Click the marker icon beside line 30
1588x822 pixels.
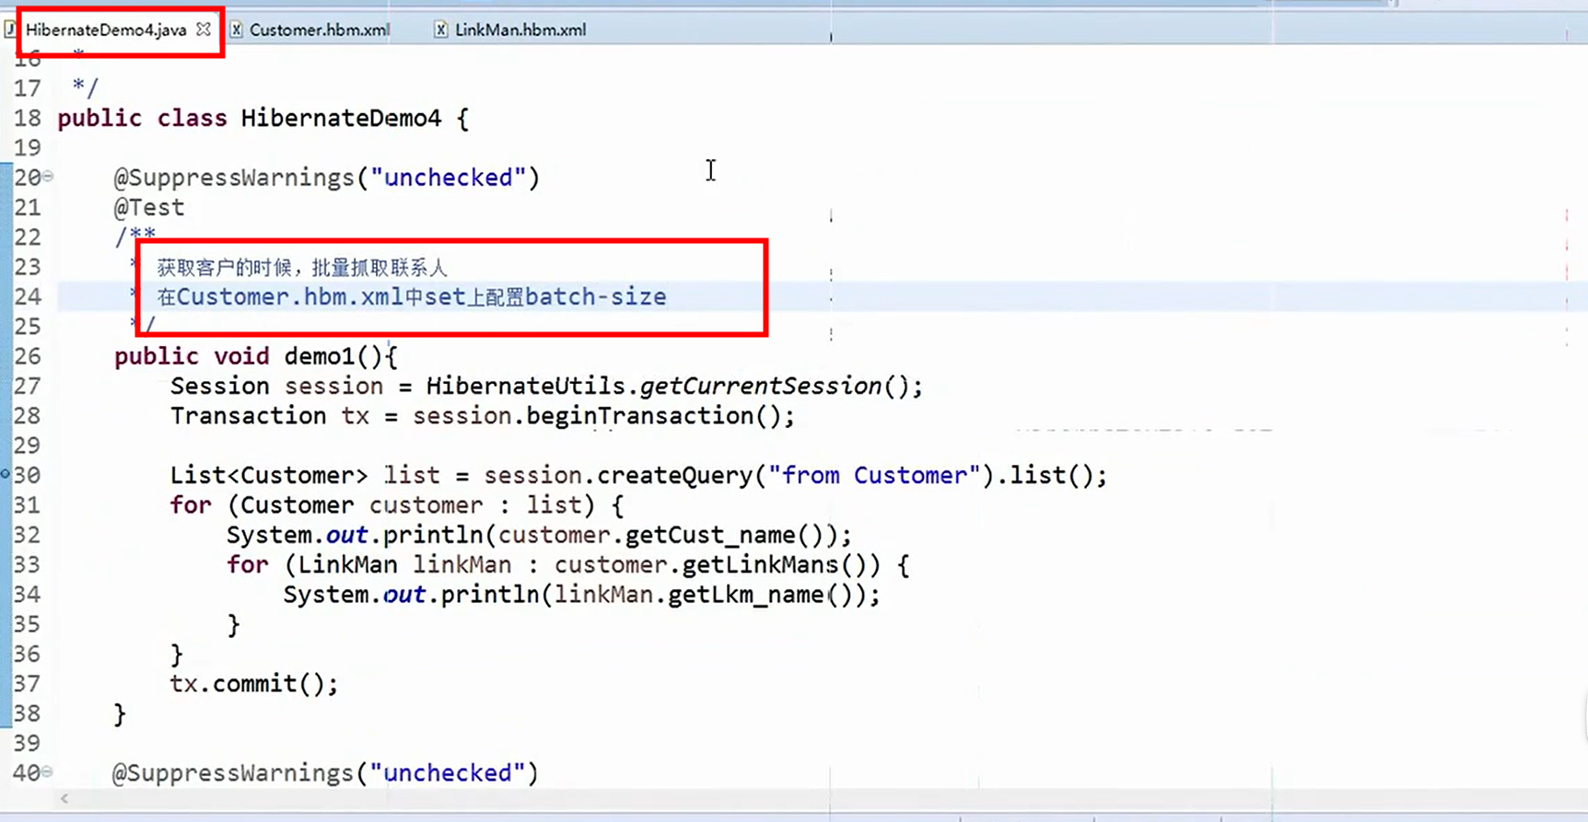pos(6,475)
